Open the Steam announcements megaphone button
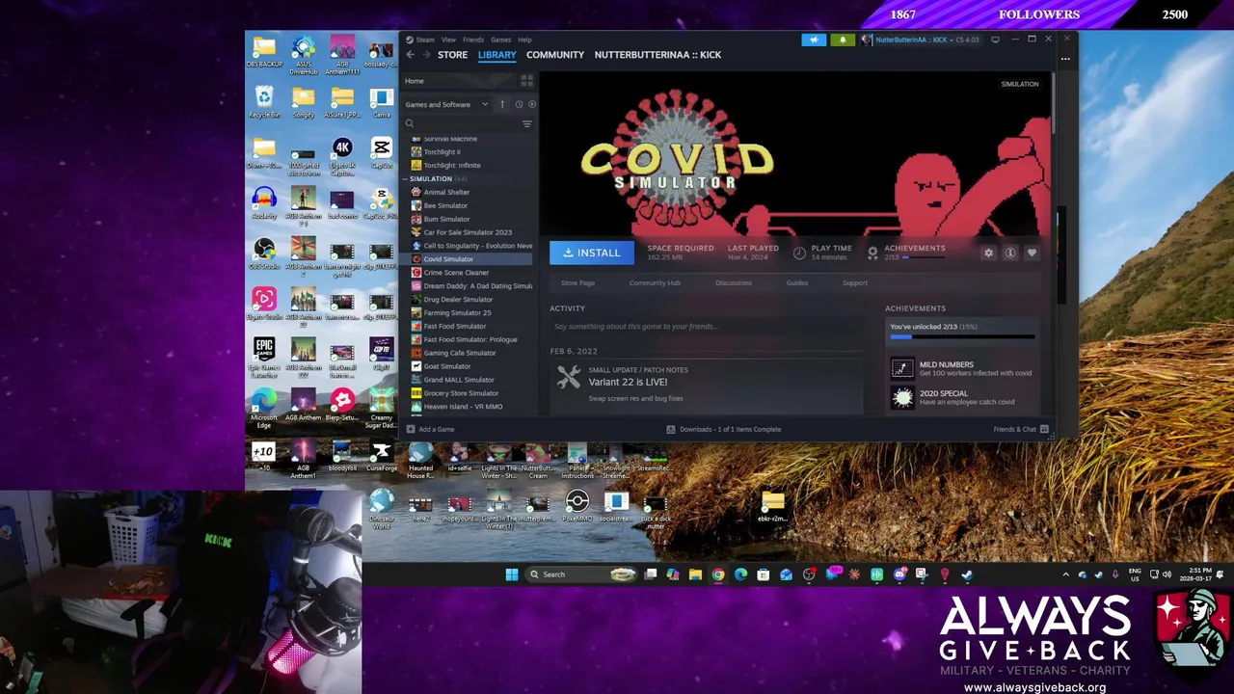The width and height of the screenshot is (1234, 694). coord(814,40)
